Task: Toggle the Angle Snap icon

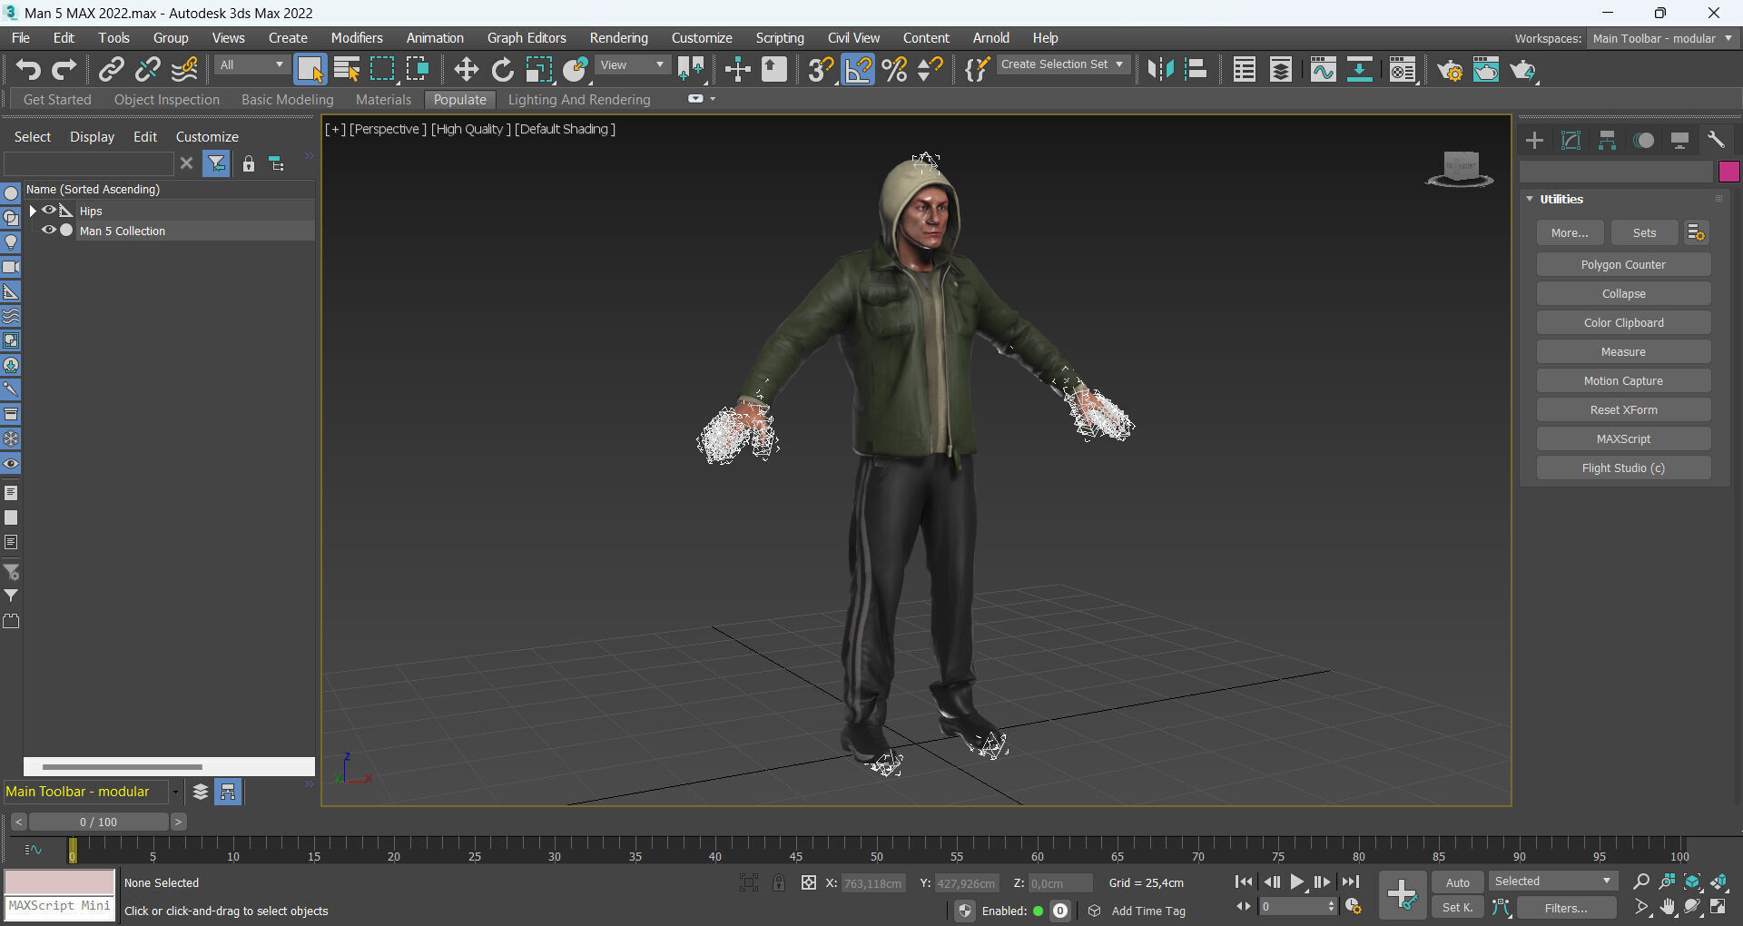Action: tap(858, 70)
